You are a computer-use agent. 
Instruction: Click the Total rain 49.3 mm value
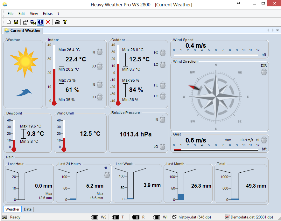click(256, 186)
